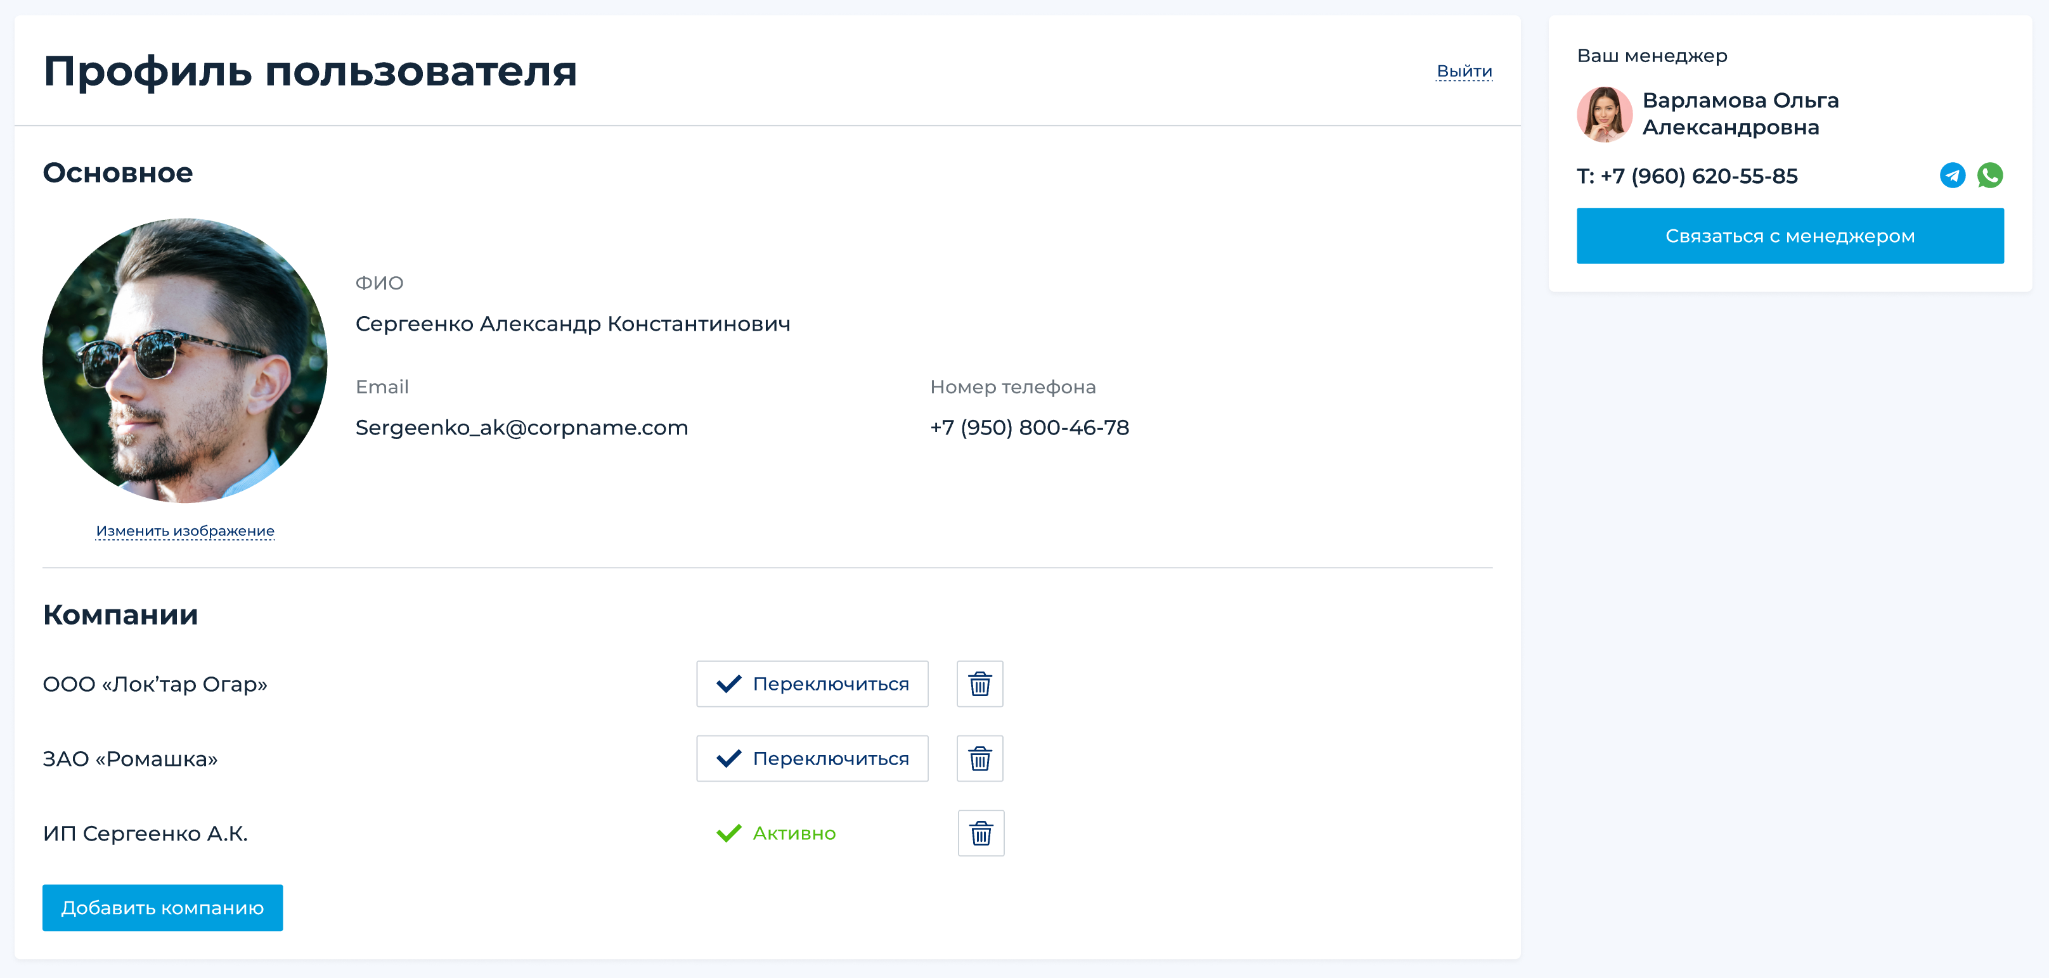Click name Сергеенко Александр Константинович
Image resolution: width=2049 pixels, height=978 pixels.
[x=572, y=324]
